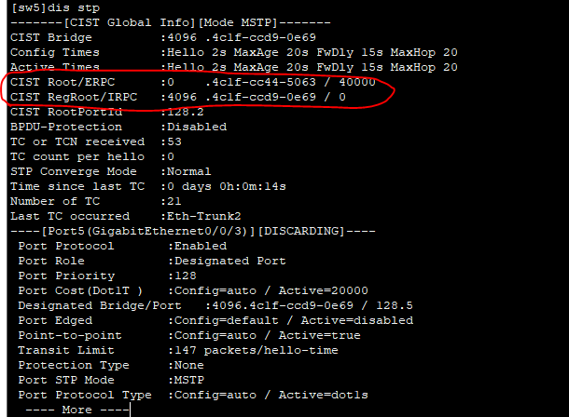Select designated port id '128.5'
Viewport: 569px width, 417px height.
[x=395, y=306]
